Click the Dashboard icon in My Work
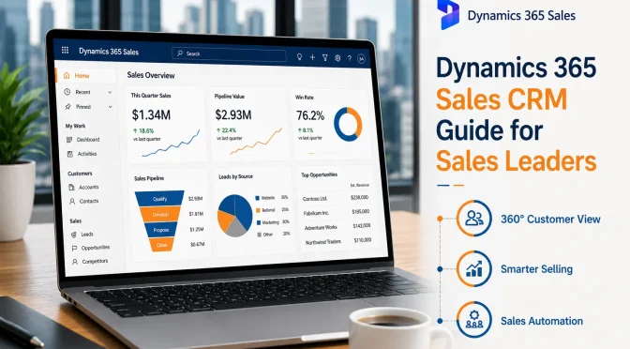 click(x=69, y=140)
